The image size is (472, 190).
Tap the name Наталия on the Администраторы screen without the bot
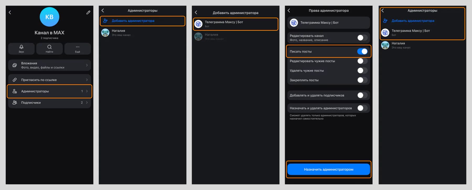coord(118,31)
